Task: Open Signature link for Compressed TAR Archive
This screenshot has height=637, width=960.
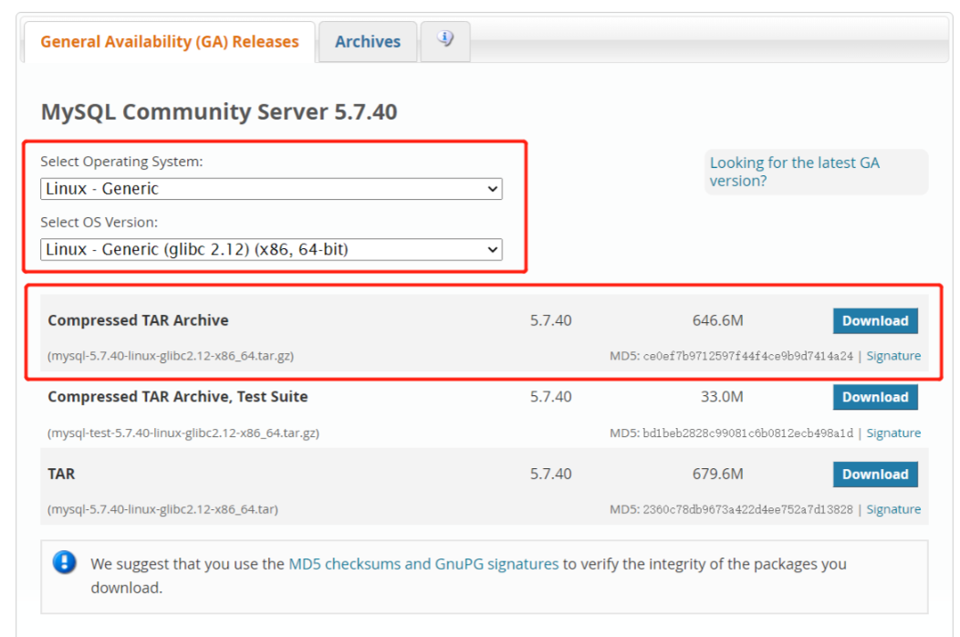Action: [x=892, y=356]
